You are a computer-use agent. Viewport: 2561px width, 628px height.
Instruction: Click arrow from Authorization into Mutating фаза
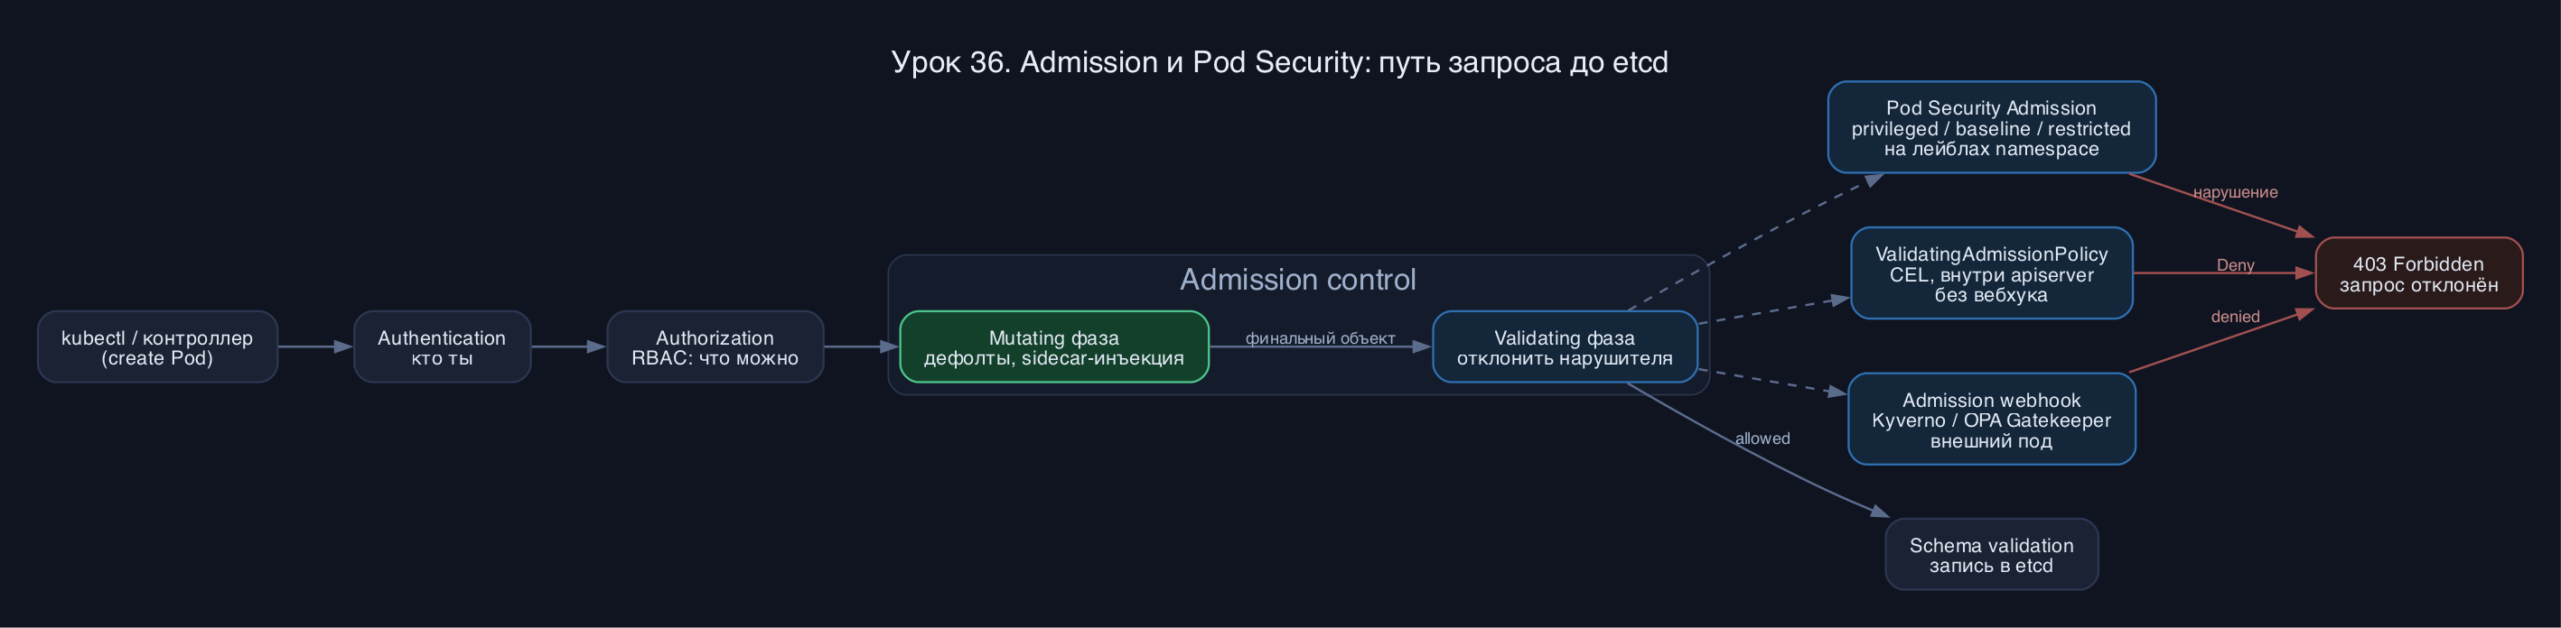click(x=861, y=346)
